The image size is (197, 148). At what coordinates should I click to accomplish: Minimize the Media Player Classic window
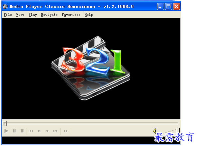pos(160,6)
